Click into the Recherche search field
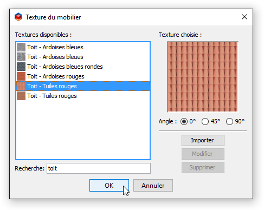 pos(99,168)
